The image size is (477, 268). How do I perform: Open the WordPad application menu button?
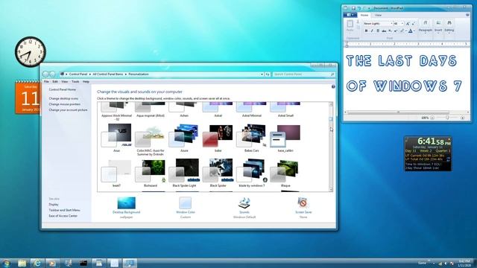pyautogui.click(x=350, y=15)
